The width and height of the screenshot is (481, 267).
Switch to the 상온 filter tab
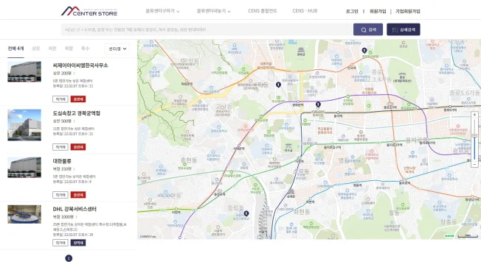(x=36, y=49)
